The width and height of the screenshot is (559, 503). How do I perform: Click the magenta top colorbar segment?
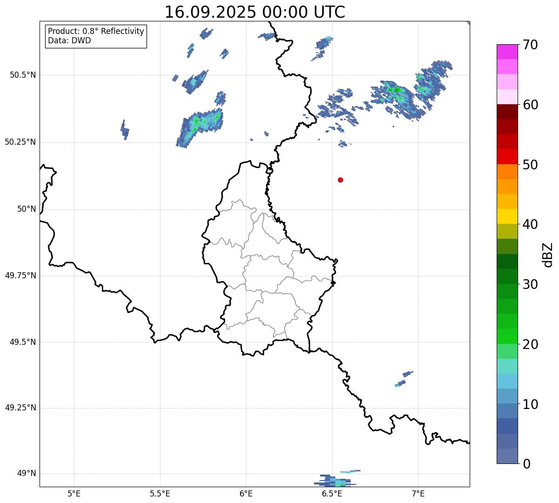click(x=507, y=52)
